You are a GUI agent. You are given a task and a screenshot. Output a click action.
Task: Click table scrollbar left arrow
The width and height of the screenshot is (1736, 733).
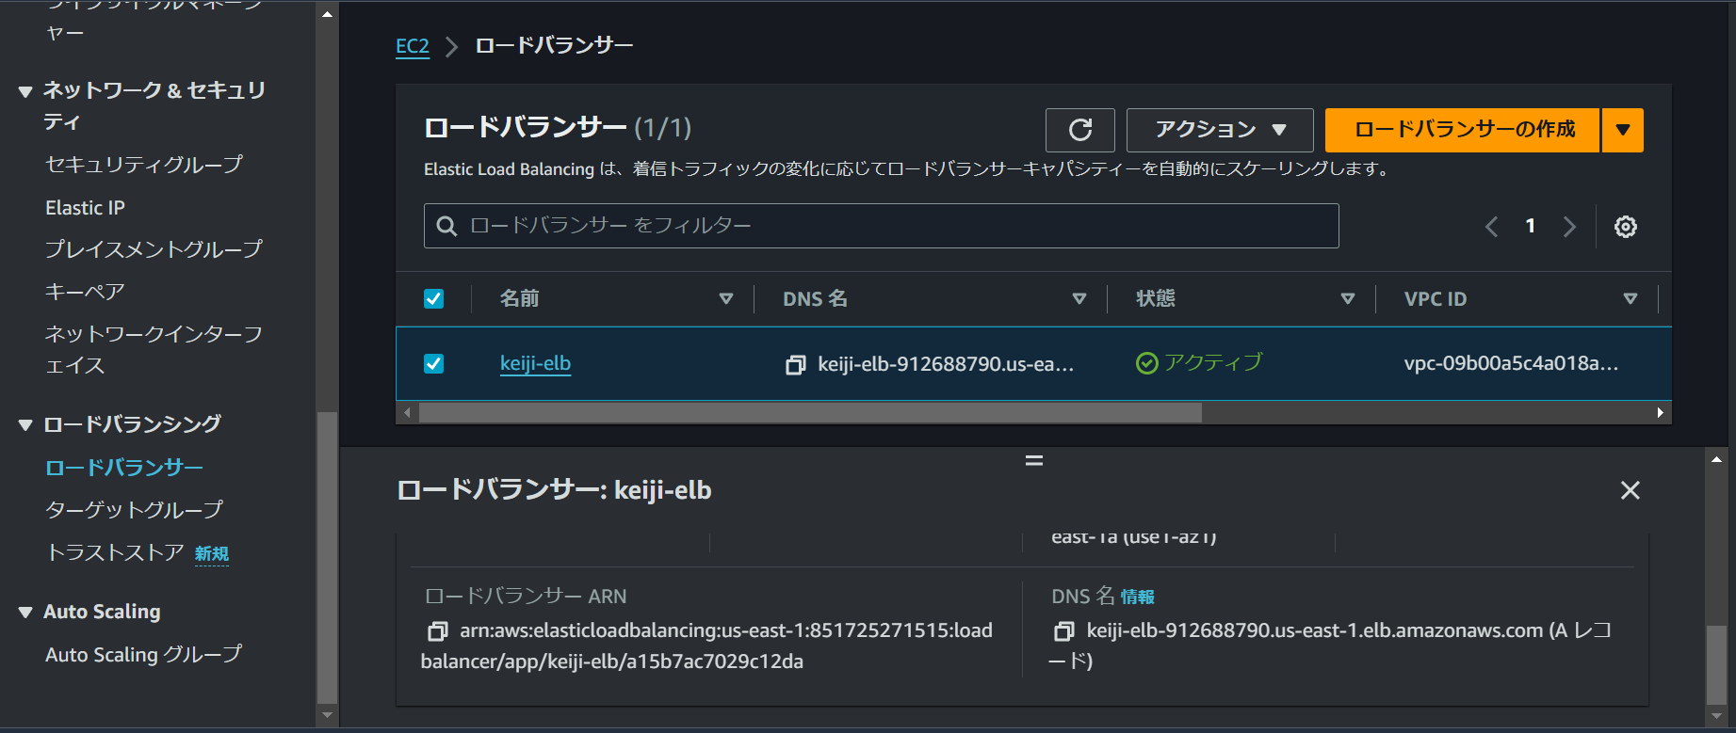pos(407,413)
